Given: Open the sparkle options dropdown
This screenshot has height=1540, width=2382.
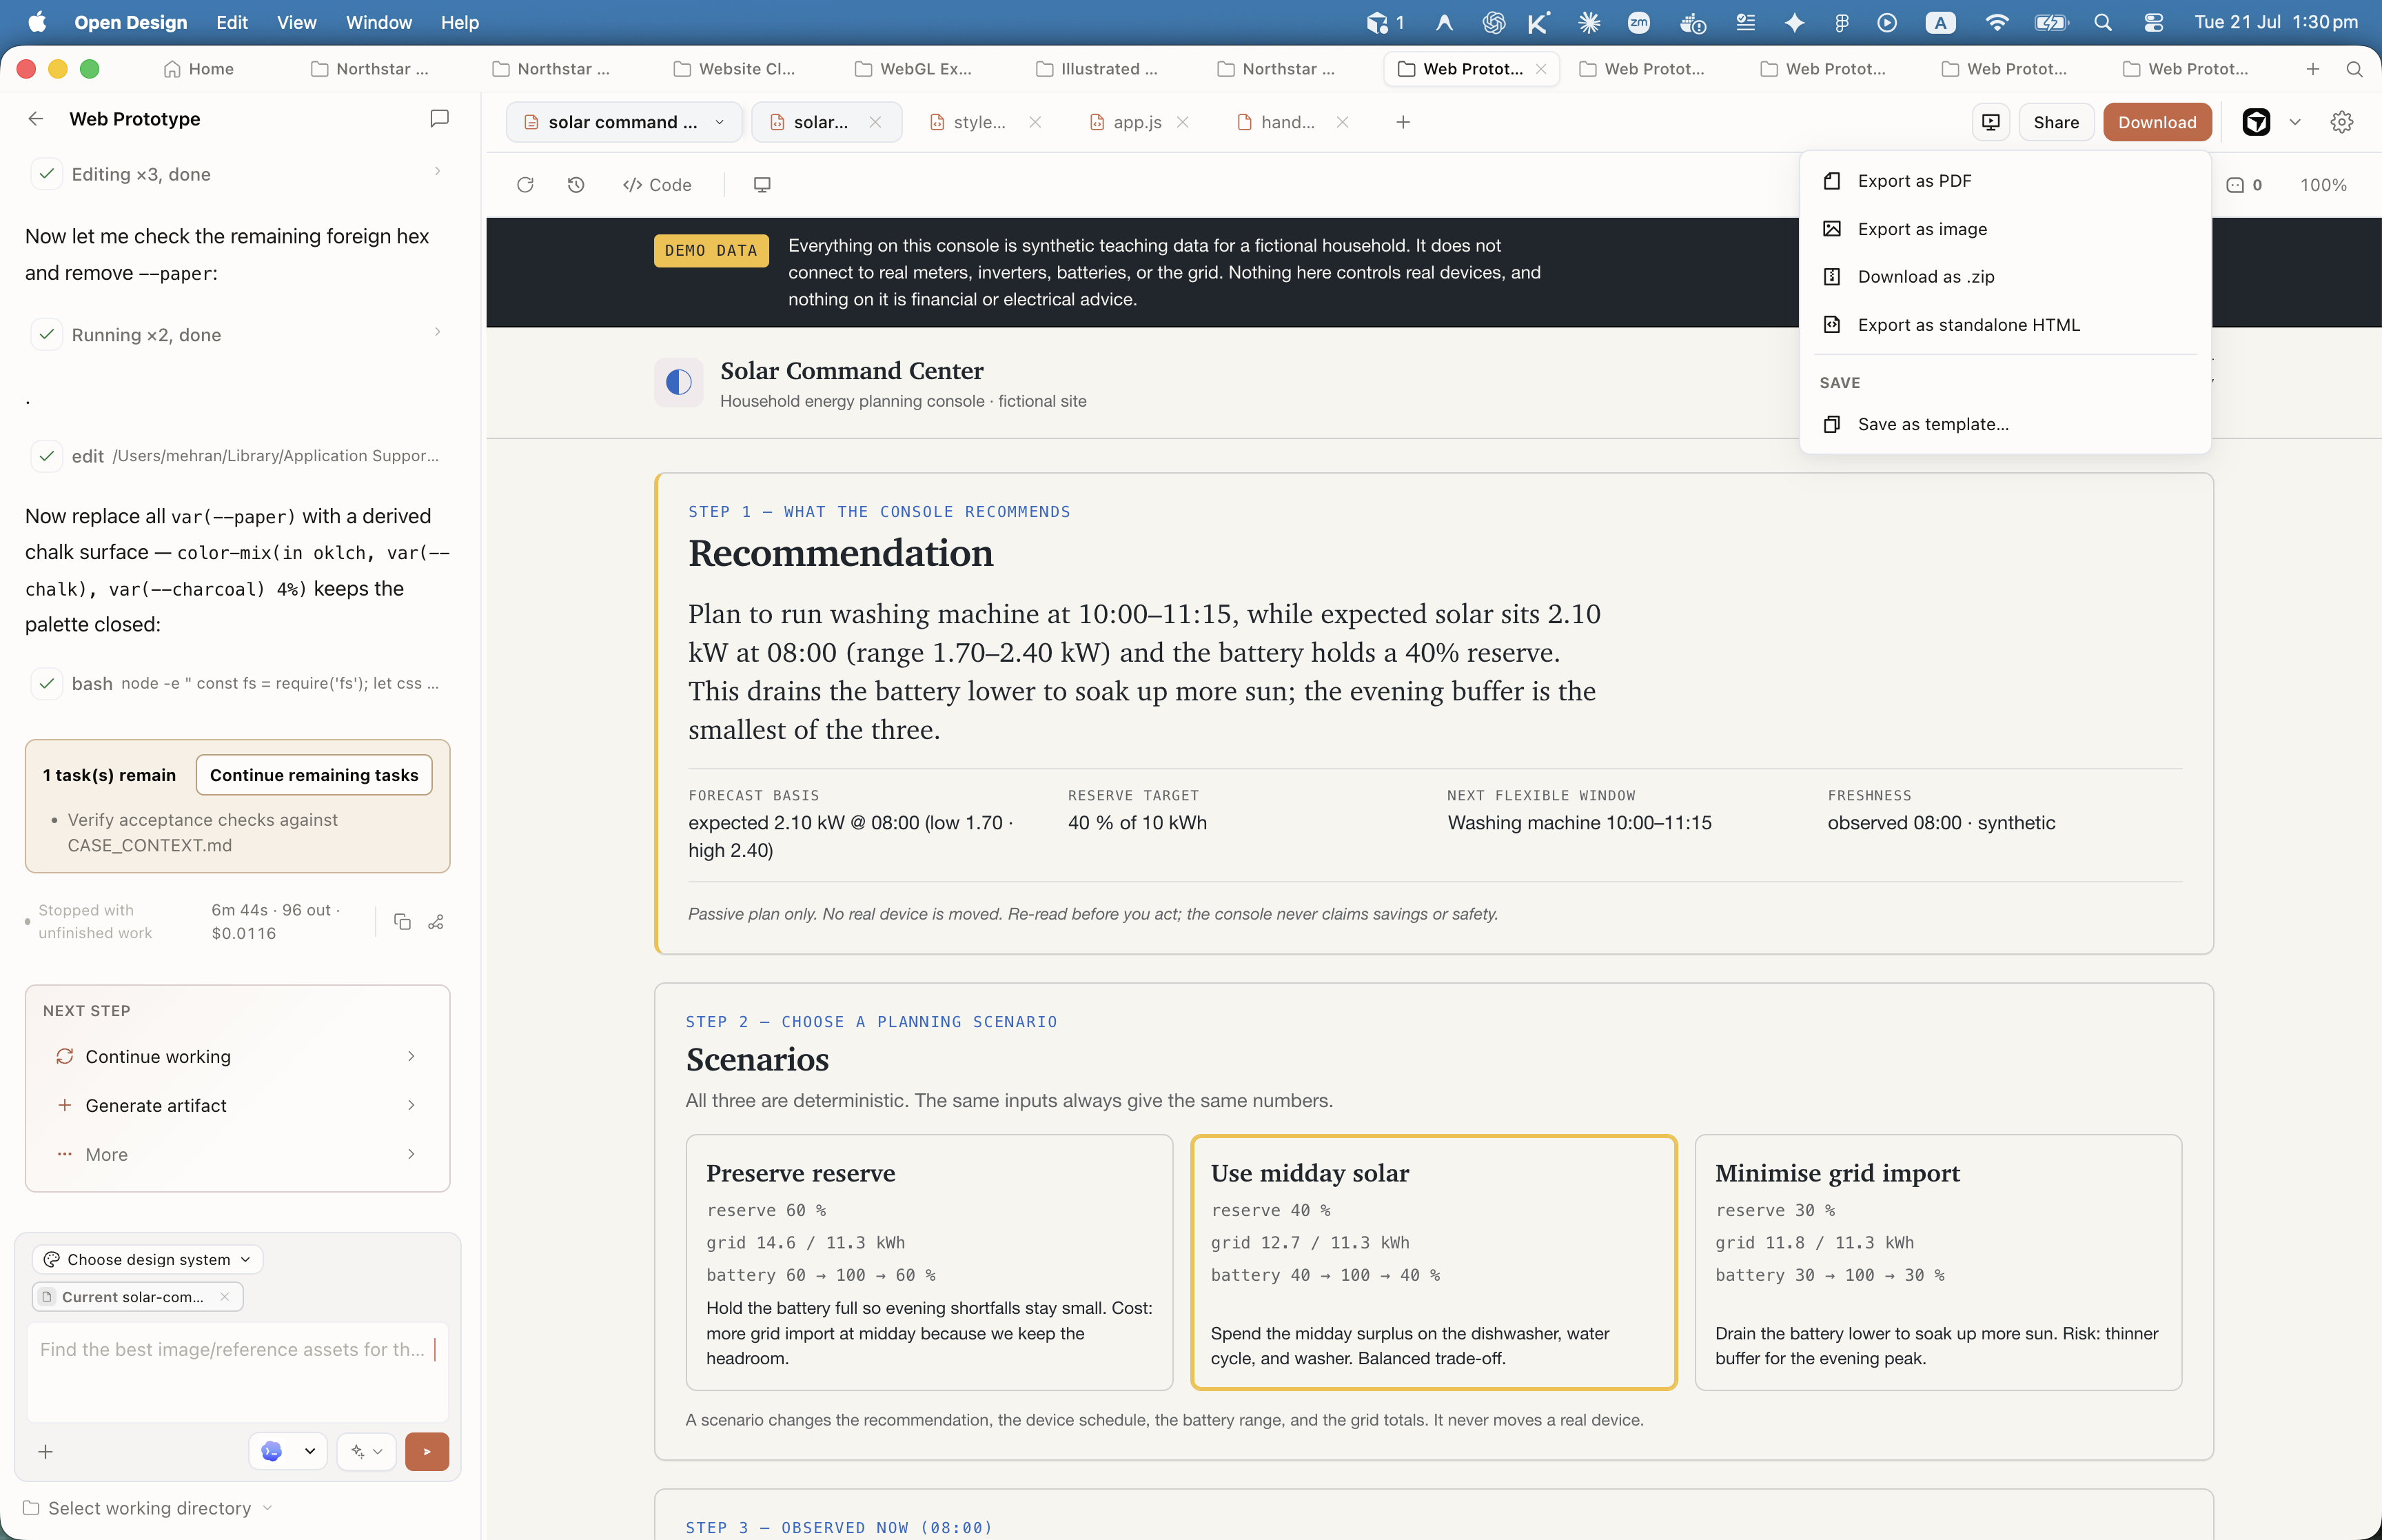Looking at the screenshot, I should 367,1451.
